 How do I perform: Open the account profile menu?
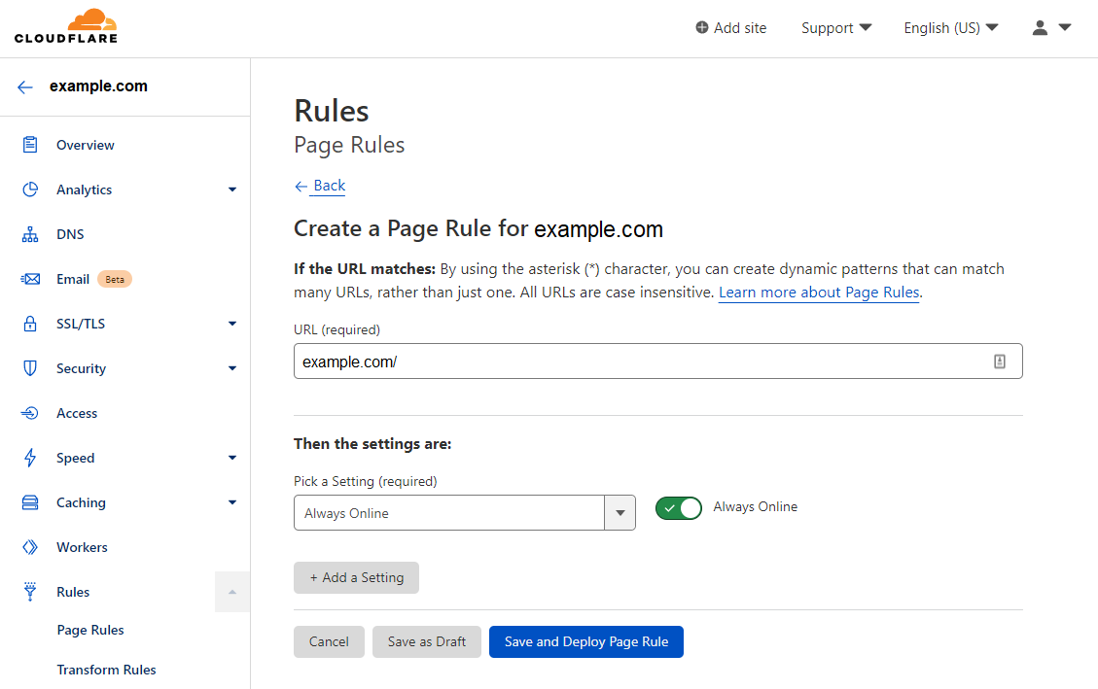1050,28
